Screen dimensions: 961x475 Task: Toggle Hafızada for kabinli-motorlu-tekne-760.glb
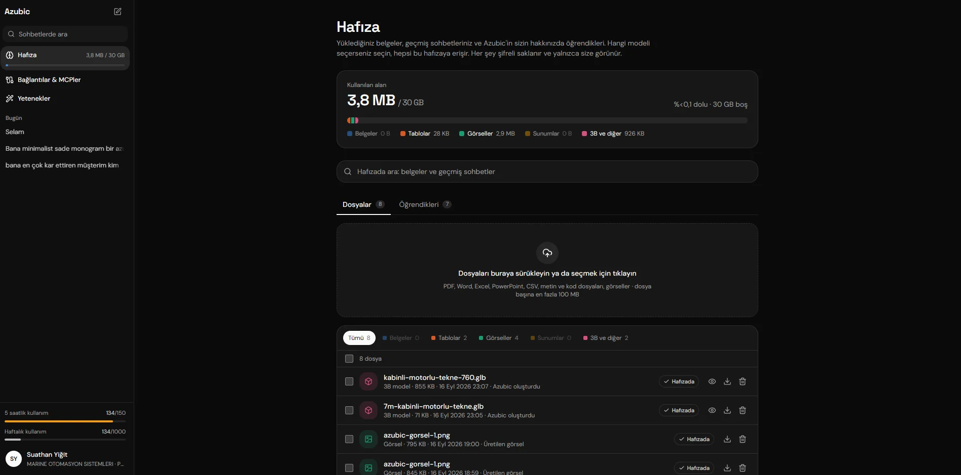tap(679, 381)
